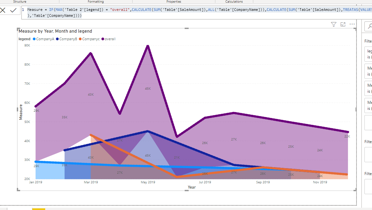Image resolution: width=372 pixels, height=210 pixels.
Task: Click the 20K y-axis label
Action: [27, 179]
